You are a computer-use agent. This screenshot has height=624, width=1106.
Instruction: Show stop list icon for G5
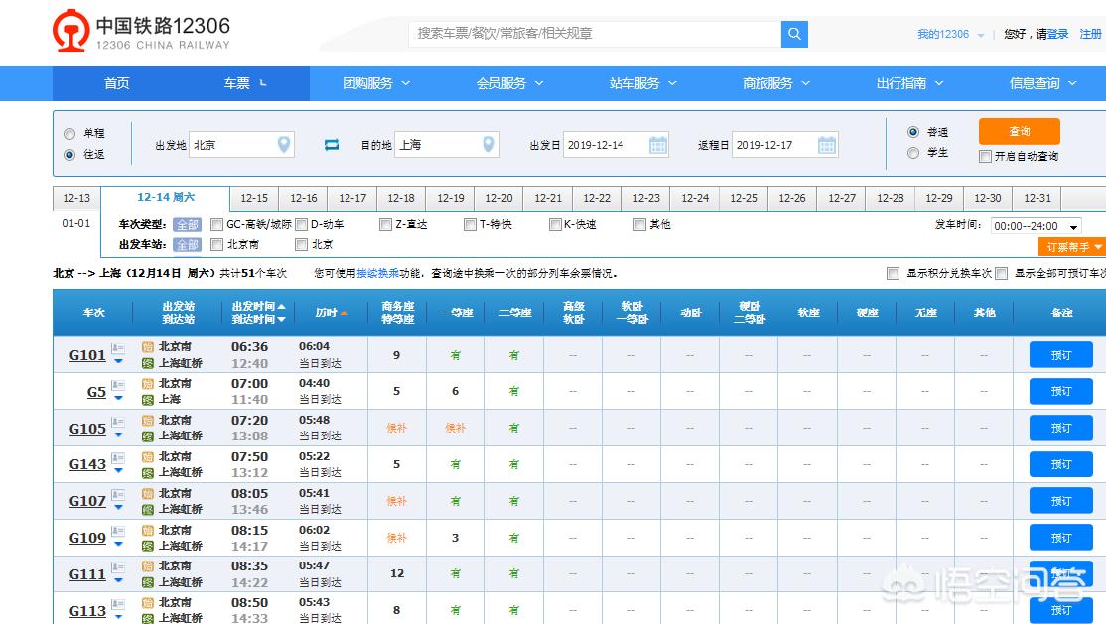[x=118, y=385]
